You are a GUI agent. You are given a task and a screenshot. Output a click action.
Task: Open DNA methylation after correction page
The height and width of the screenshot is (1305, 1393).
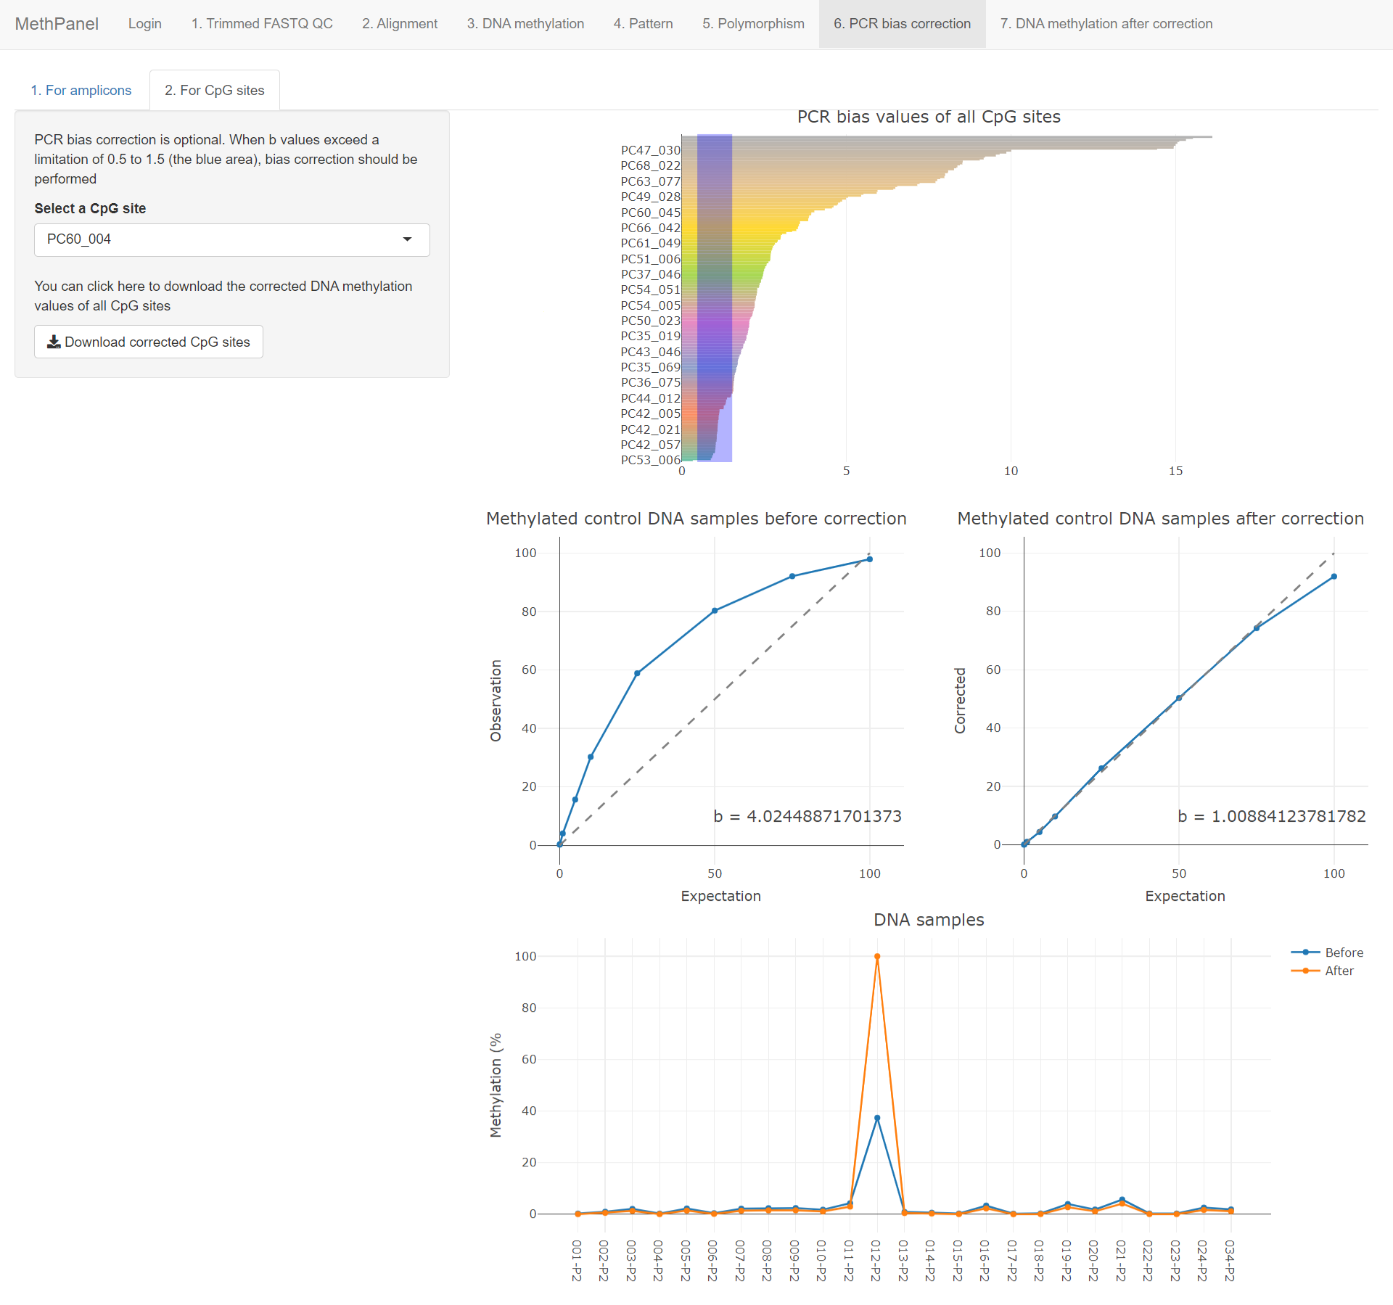(1106, 24)
